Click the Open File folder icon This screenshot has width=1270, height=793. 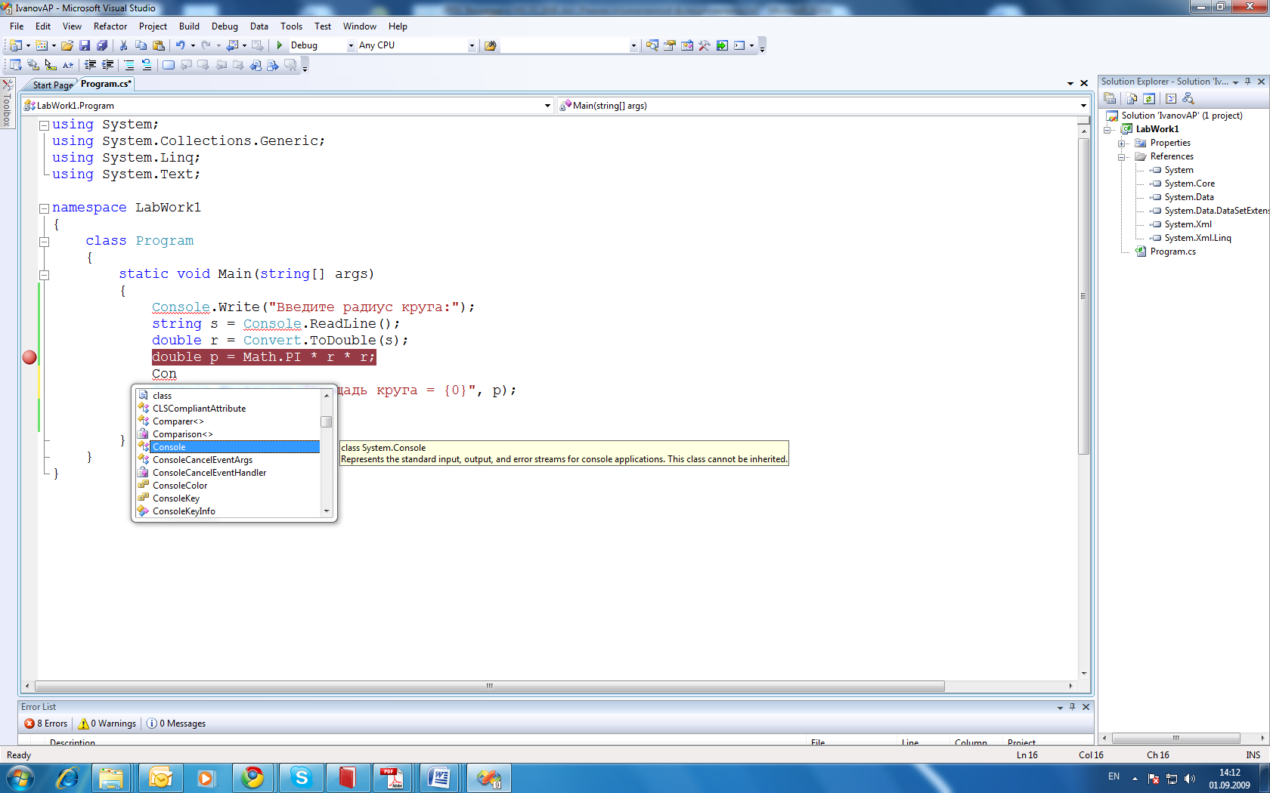point(67,45)
